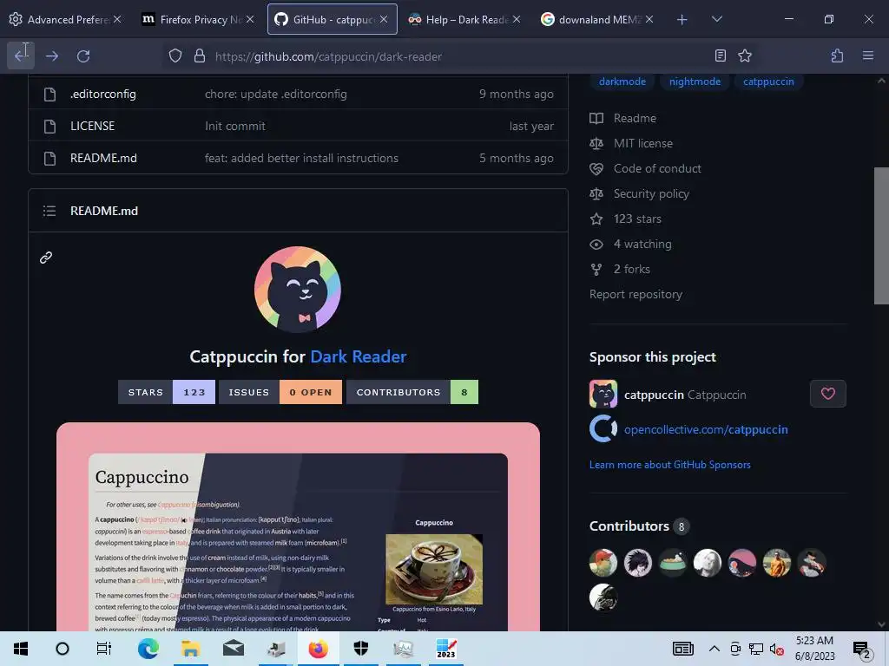Open the Code of conduct link

pos(657,169)
